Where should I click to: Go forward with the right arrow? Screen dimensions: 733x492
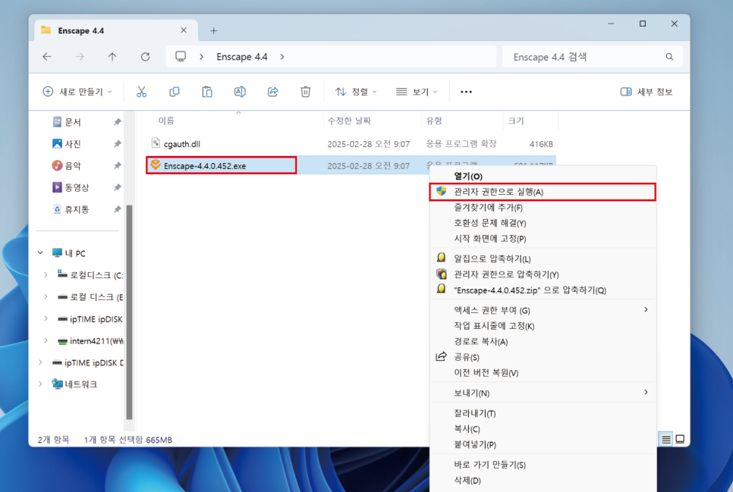[80, 57]
